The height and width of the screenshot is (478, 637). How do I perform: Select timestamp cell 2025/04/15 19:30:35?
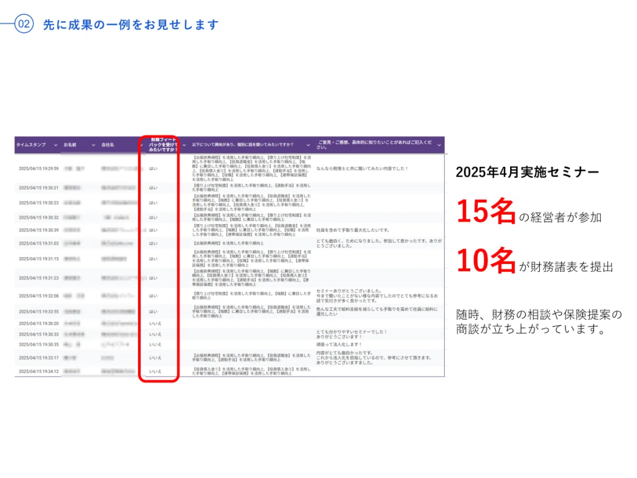click(39, 345)
